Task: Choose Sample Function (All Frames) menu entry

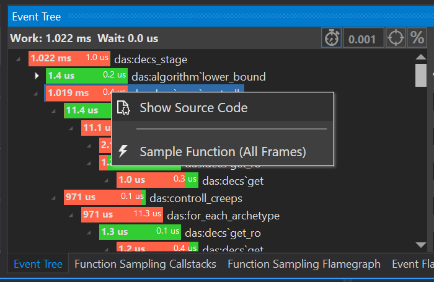Action: pyautogui.click(x=223, y=152)
